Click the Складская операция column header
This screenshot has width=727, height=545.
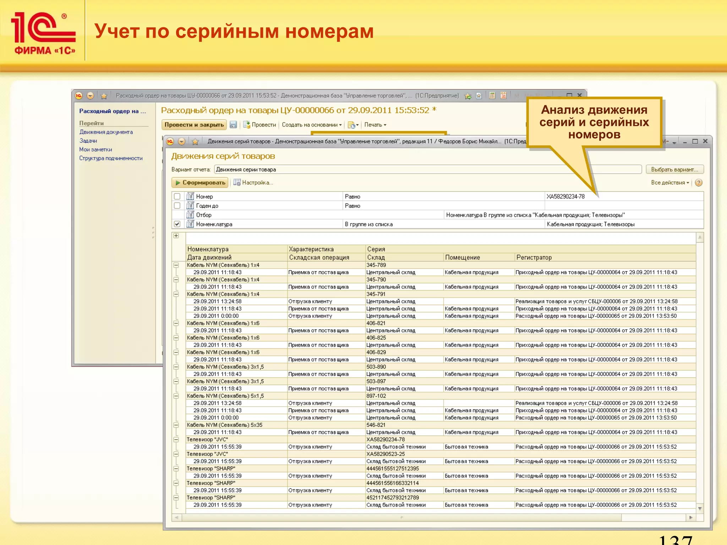326,257
